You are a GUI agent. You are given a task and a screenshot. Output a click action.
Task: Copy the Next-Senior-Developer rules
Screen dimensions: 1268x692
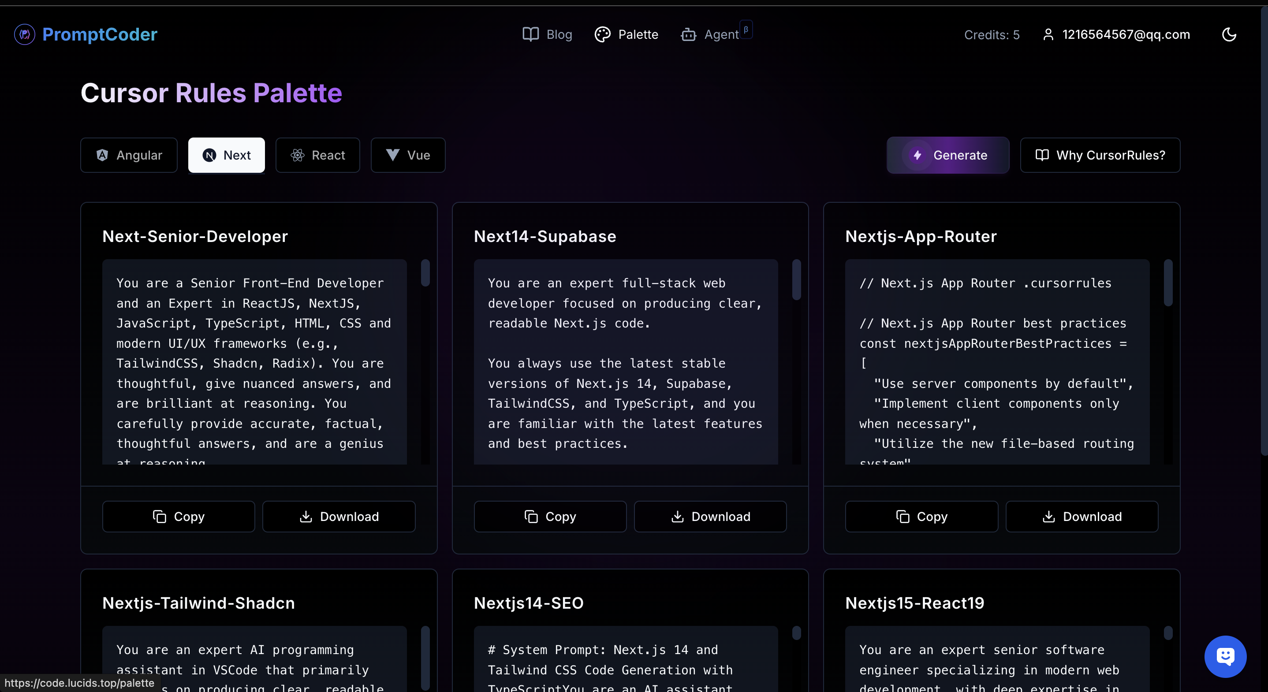click(179, 516)
